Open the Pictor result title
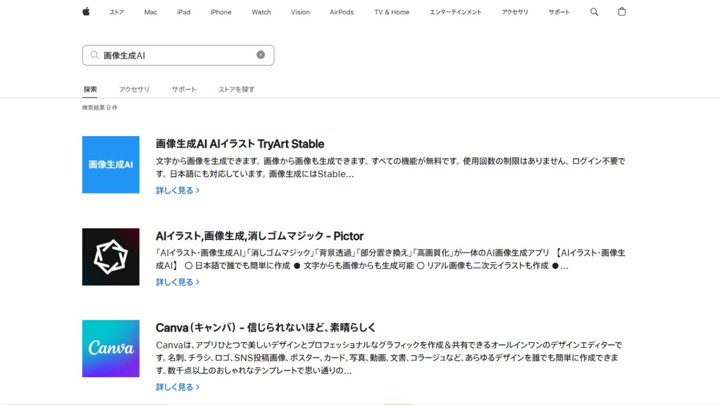The image size is (720, 405). (259, 236)
